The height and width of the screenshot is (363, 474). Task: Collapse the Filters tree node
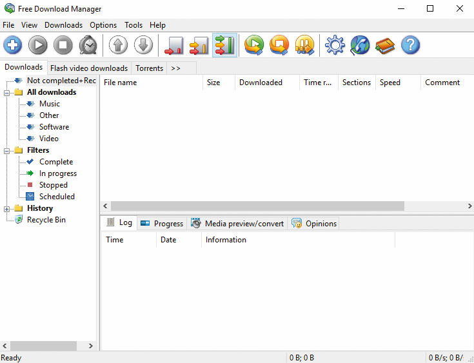[6, 151]
